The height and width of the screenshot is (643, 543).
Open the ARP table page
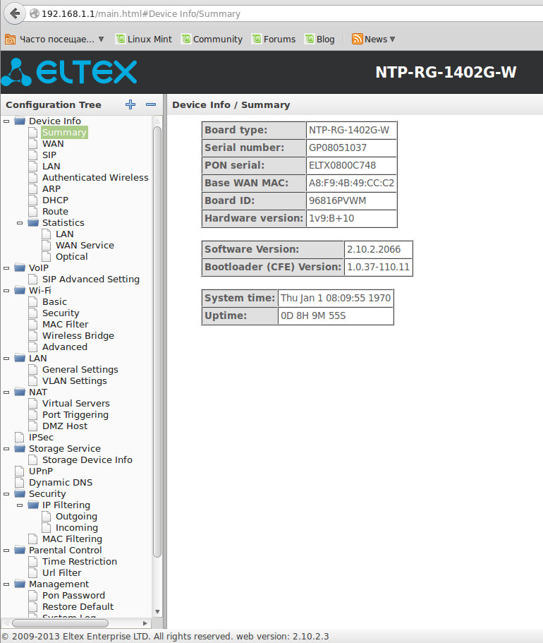[x=51, y=188]
